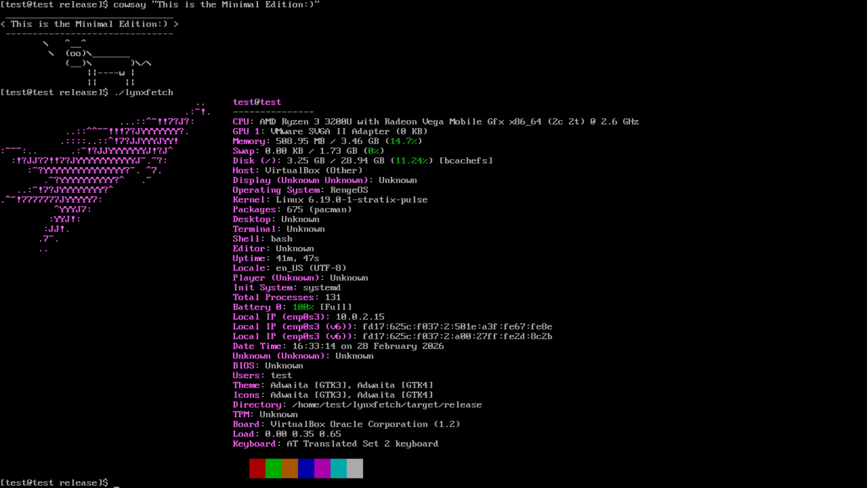Click the Operating System RengeOS line
Viewport: 867px width, 488px height.
point(300,190)
